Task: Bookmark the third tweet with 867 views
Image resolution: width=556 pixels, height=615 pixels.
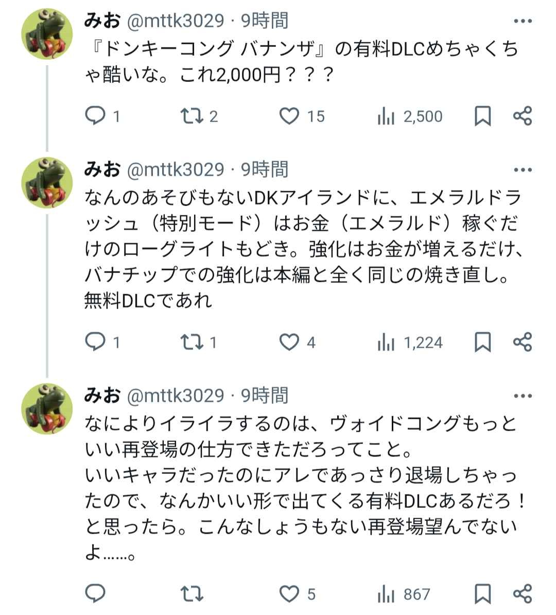Action: point(482,593)
